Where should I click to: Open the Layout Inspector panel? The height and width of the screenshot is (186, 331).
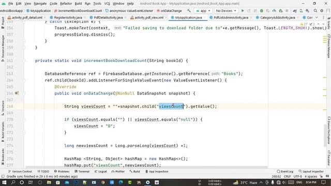pos(311,172)
